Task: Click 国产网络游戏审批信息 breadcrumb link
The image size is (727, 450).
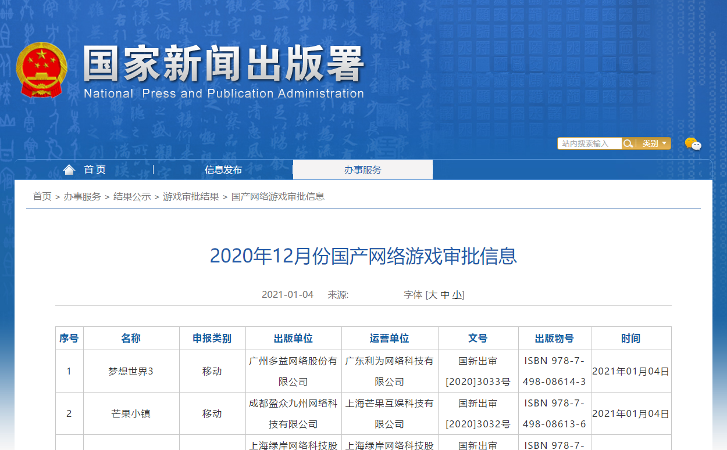Action: point(277,196)
